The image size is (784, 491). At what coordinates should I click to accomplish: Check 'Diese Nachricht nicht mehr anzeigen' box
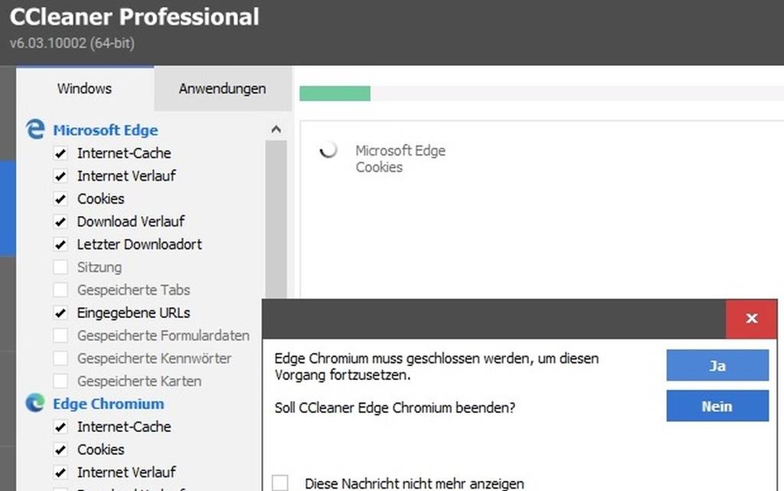point(280,483)
